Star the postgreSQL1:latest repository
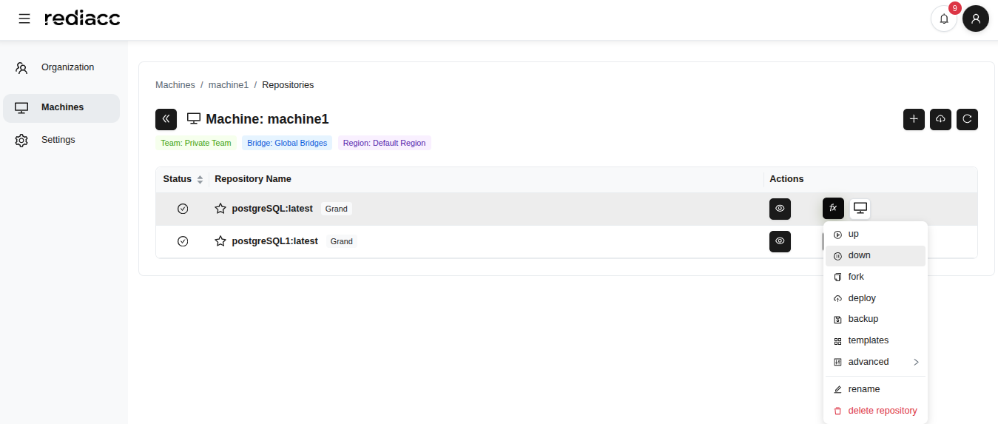The width and height of the screenshot is (998, 424). (x=220, y=241)
